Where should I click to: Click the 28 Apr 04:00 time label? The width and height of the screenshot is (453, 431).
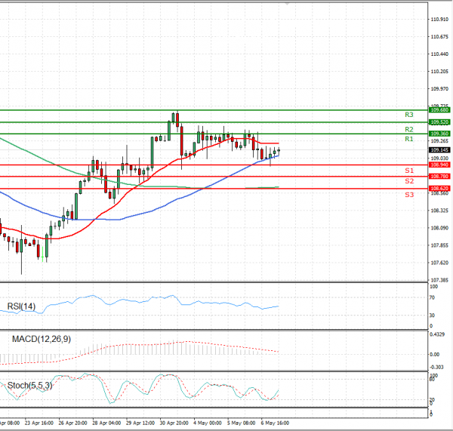click(106, 423)
